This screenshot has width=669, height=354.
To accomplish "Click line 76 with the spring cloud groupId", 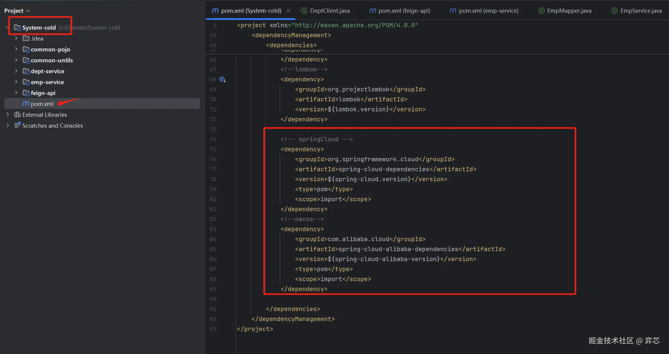I will (x=375, y=159).
